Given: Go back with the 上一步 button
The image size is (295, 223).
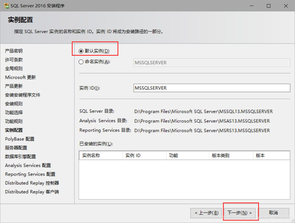Looking at the screenshot, I should coord(207,213).
